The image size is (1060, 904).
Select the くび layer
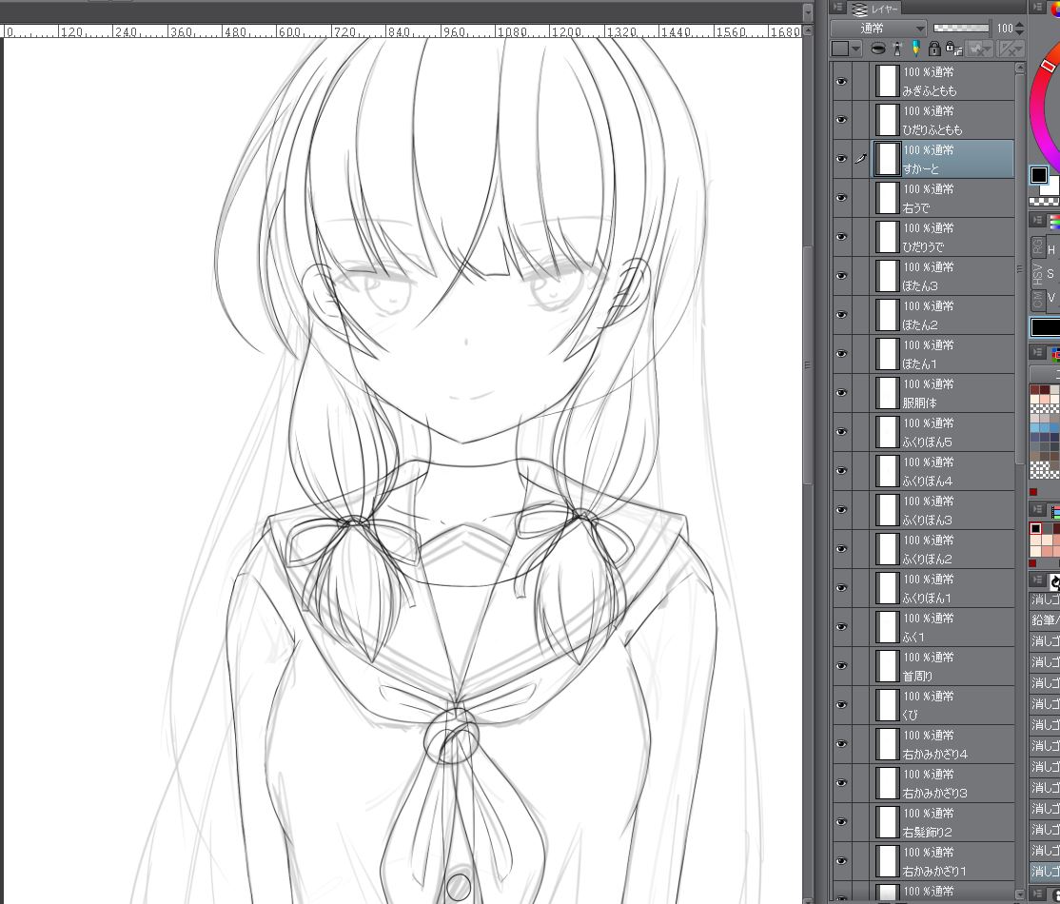tap(943, 705)
